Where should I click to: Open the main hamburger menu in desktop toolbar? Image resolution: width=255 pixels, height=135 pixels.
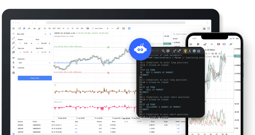13,28
